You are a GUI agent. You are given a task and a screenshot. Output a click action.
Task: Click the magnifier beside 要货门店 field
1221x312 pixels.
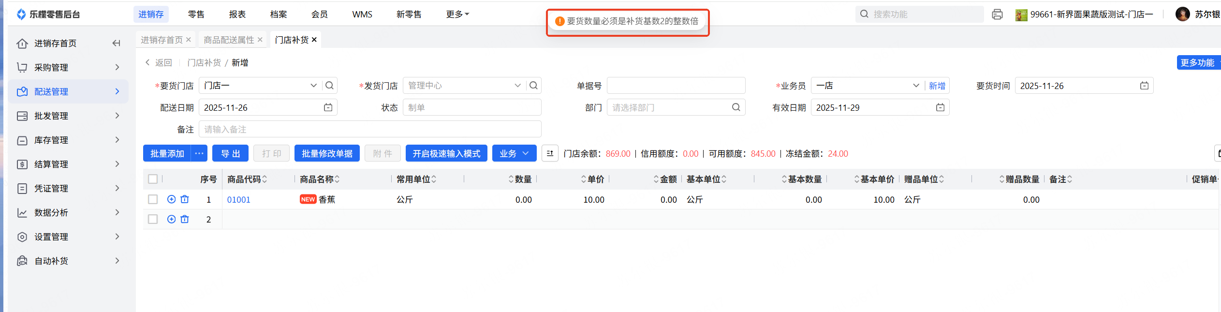[x=329, y=86]
